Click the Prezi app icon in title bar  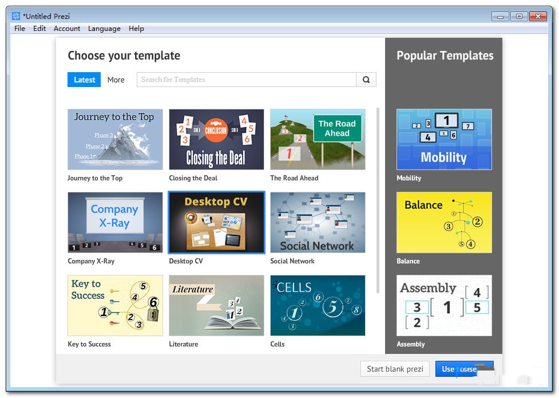click(x=16, y=16)
